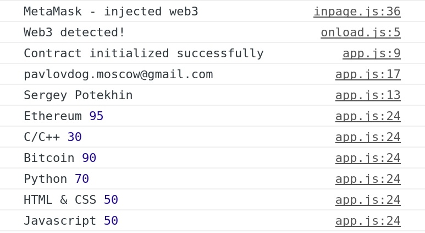Open the onload.js:5 source link
The height and width of the screenshot is (233, 425).
coord(360,32)
